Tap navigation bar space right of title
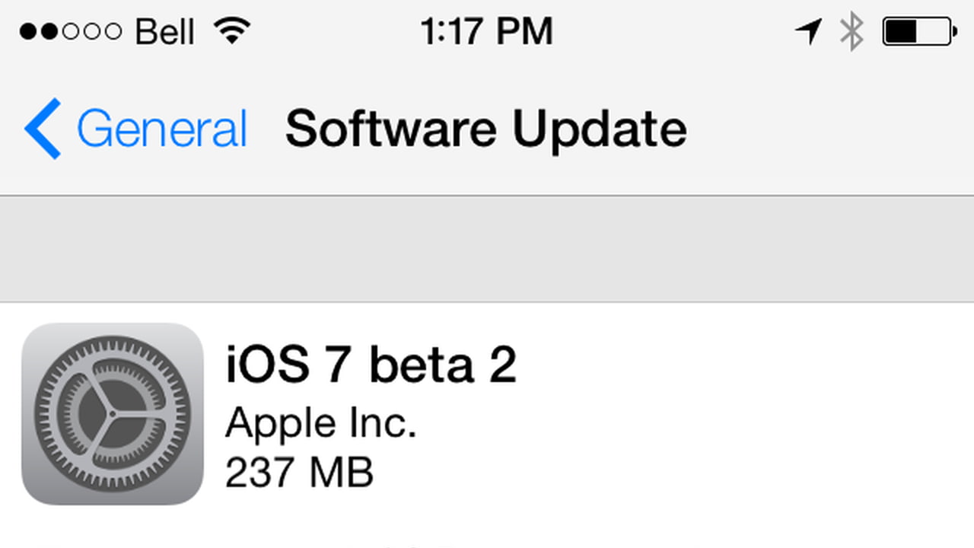Viewport: 974px width, 548px height. (829, 129)
